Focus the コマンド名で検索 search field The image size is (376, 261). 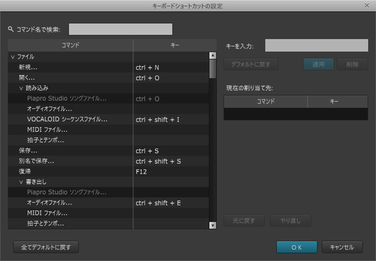[x=120, y=29]
